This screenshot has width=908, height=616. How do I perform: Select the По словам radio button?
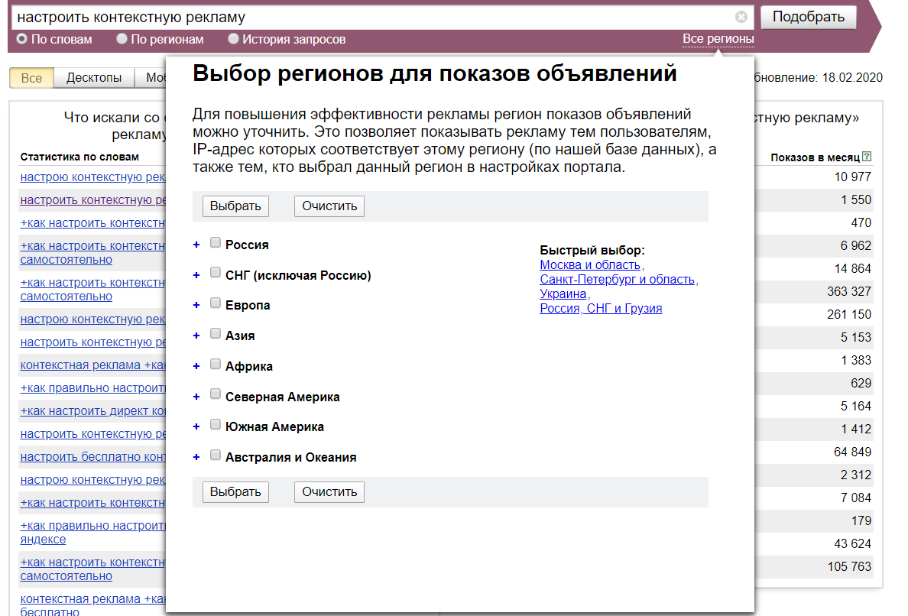[x=22, y=39]
